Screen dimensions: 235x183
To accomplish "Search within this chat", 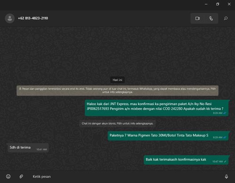I will [226, 18].
